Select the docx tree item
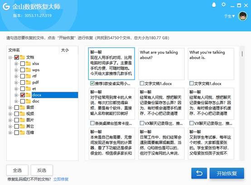This screenshot has height=185, width=251. tap(55, 95)
